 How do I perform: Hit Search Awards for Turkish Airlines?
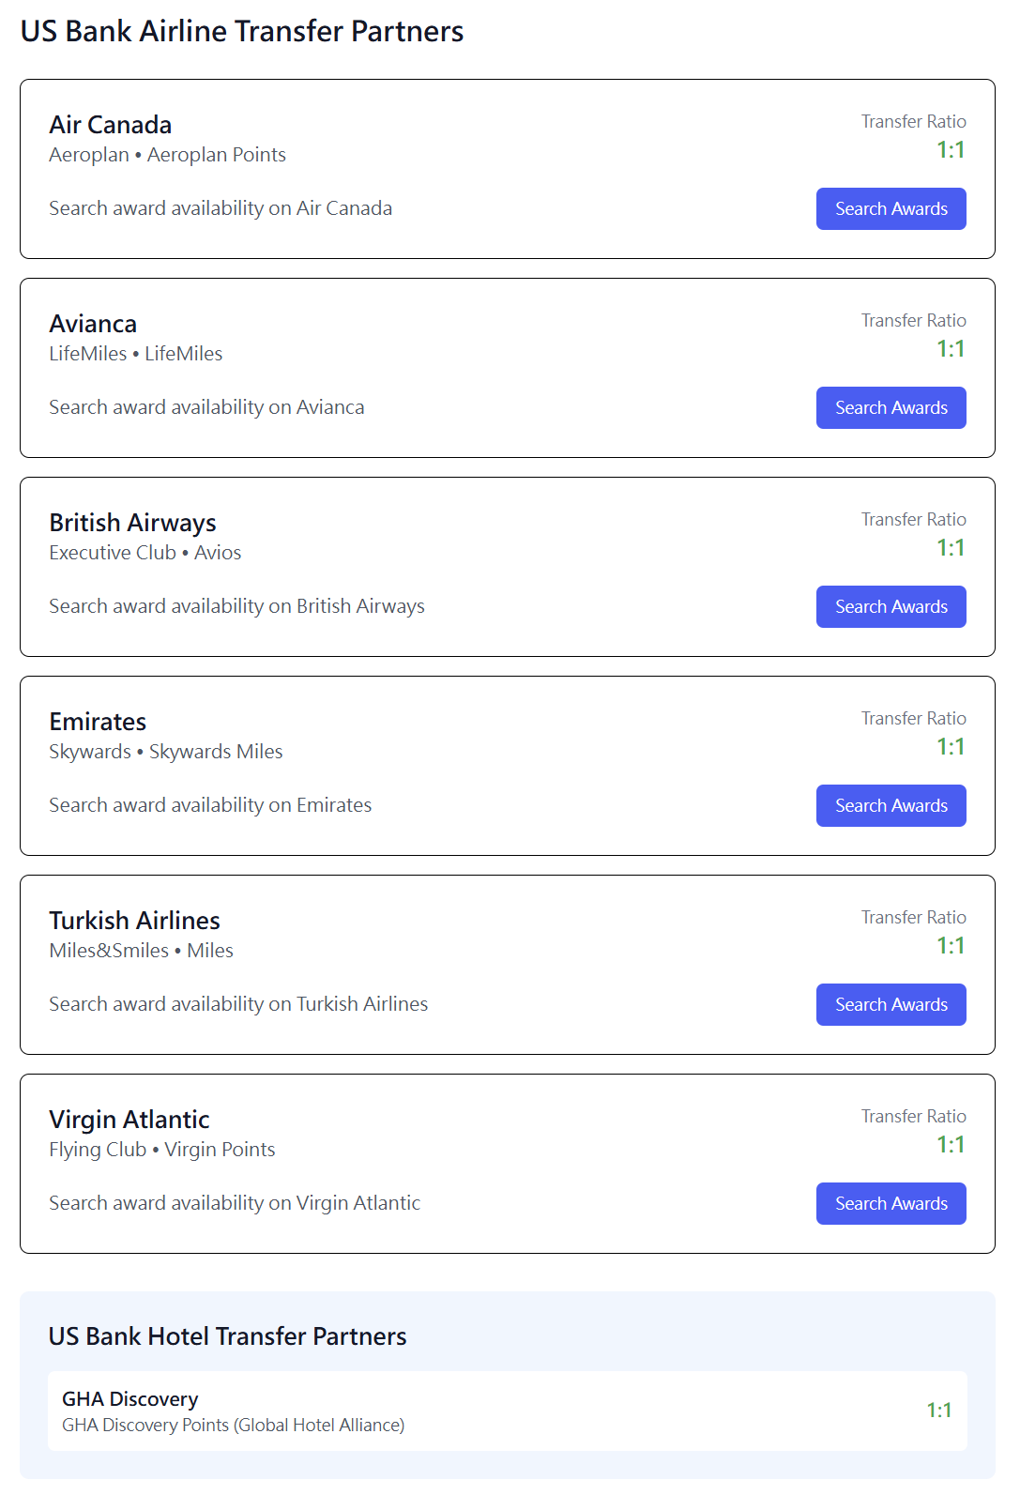coord(891,1004)
